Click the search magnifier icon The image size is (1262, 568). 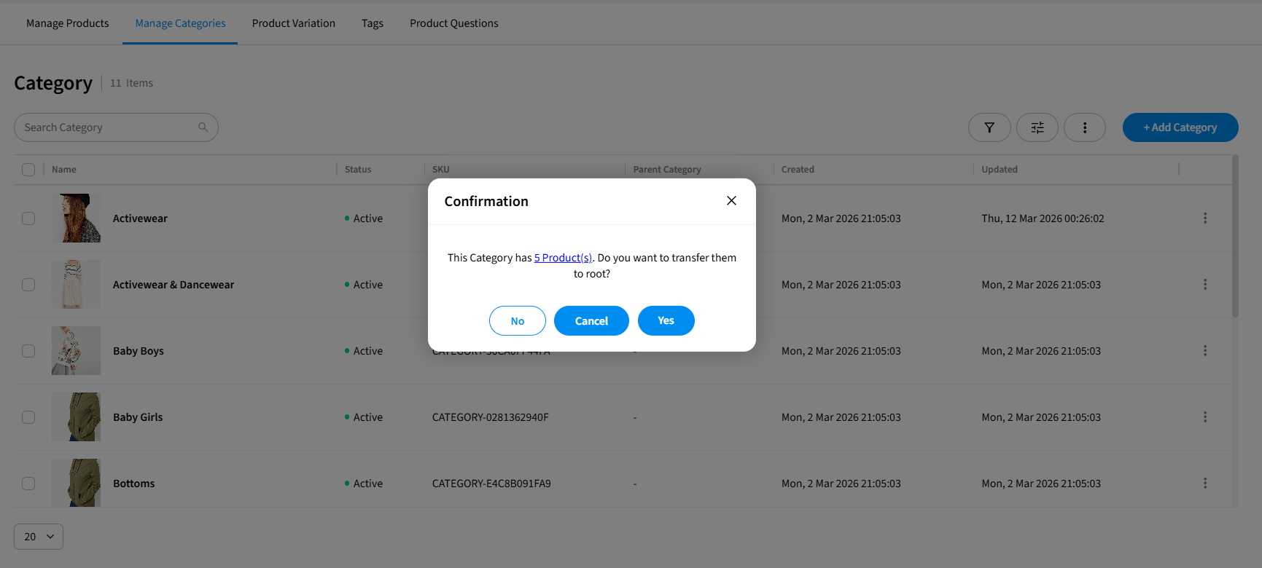point(203,127)
